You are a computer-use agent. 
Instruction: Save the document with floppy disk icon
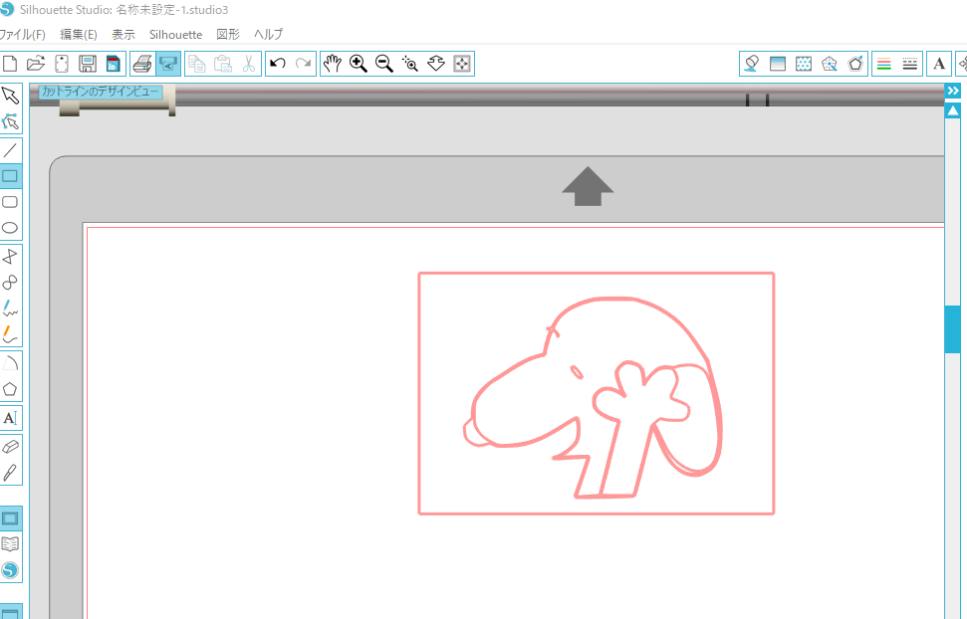click(88, 64)
